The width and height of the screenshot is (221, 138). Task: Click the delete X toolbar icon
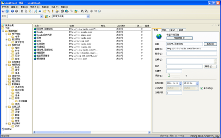point(95,11)
